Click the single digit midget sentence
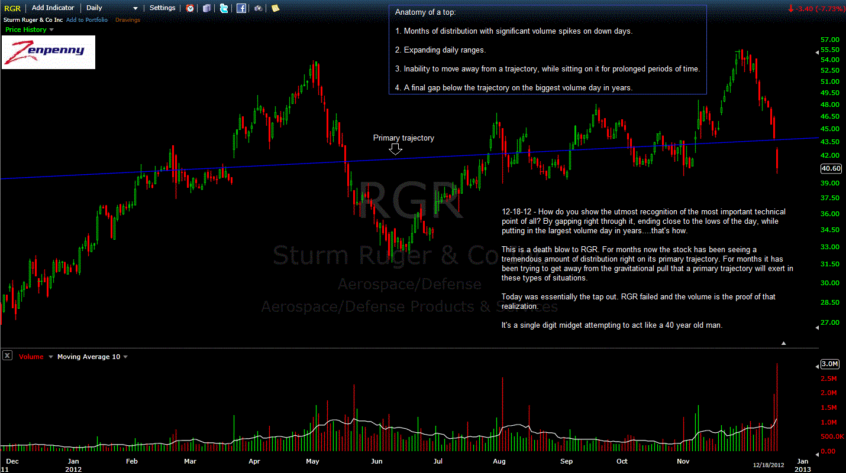Screen dimensions: 846x473 coord(612,325)
